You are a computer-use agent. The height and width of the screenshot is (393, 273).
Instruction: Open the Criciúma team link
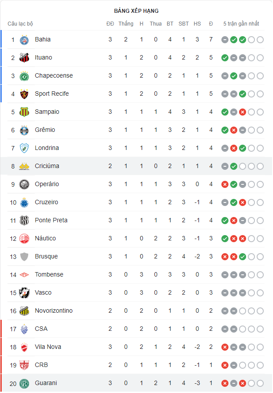click(x=47, y=166)
